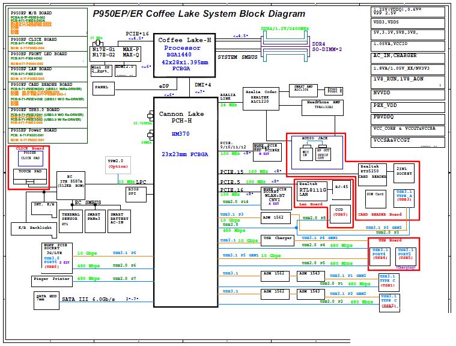Select the 'PEX_VDD' power box
The image size is (456, 346).
click(408, 108)
